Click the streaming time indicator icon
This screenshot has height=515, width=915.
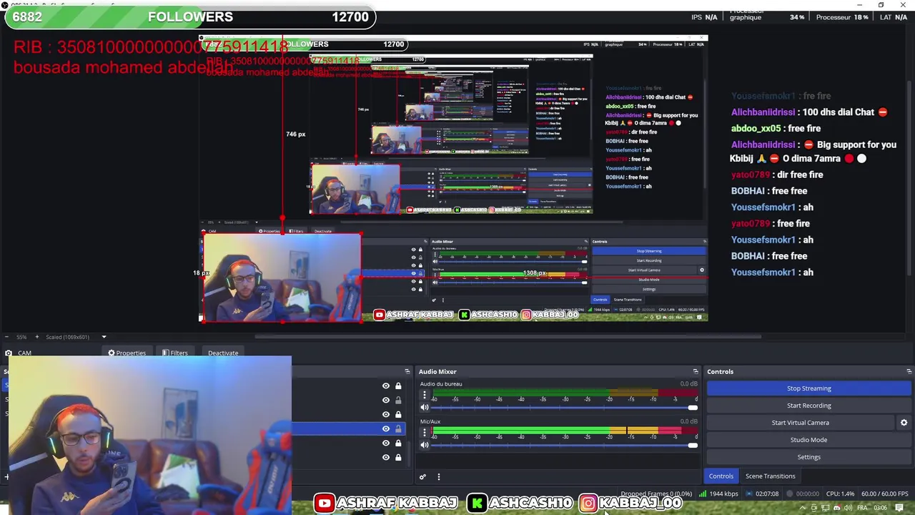tap(750, 494)
